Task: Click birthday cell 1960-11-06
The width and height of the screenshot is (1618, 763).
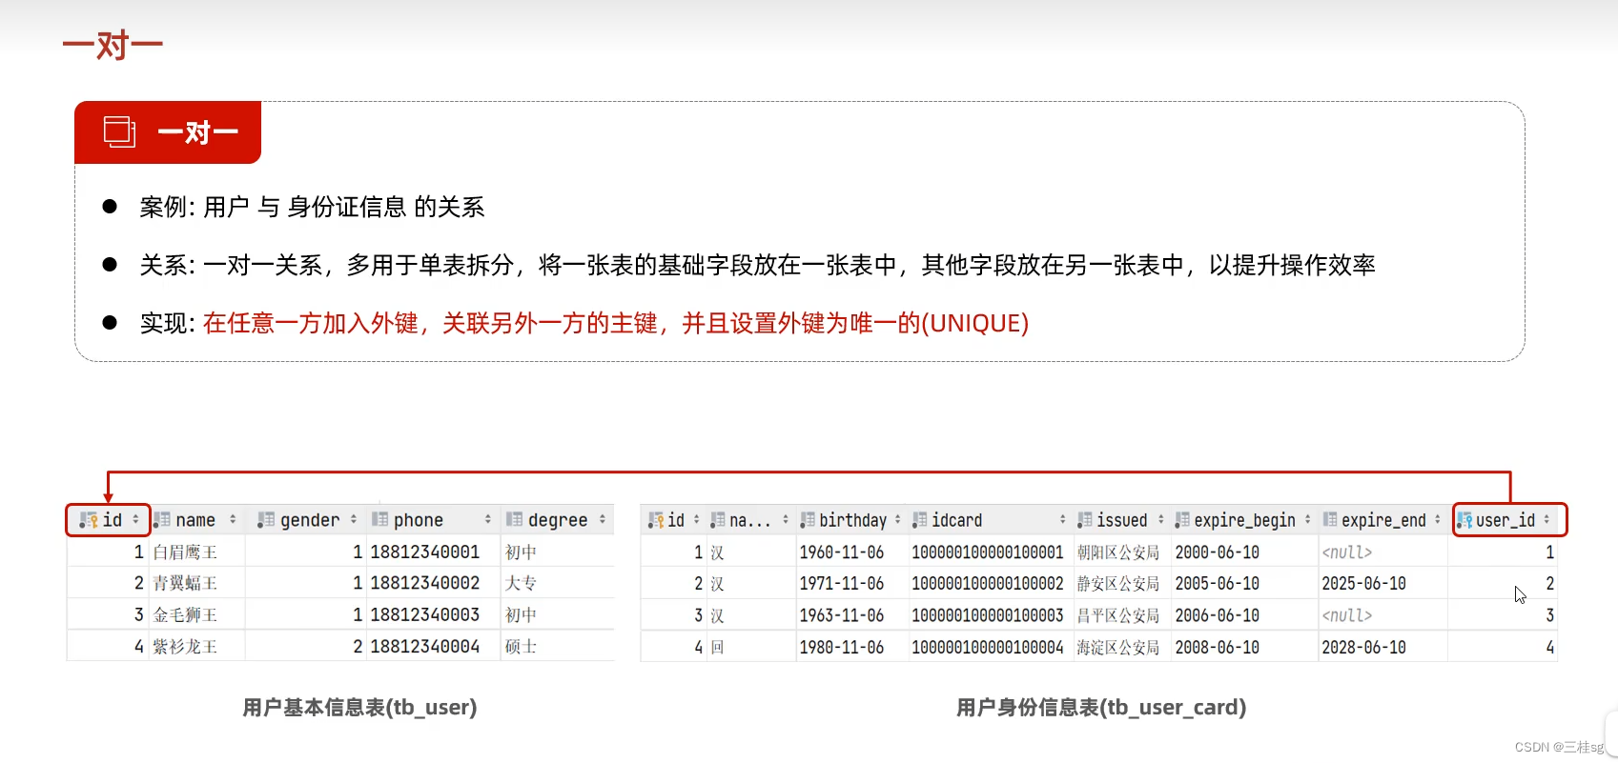Action: [842, 552]
